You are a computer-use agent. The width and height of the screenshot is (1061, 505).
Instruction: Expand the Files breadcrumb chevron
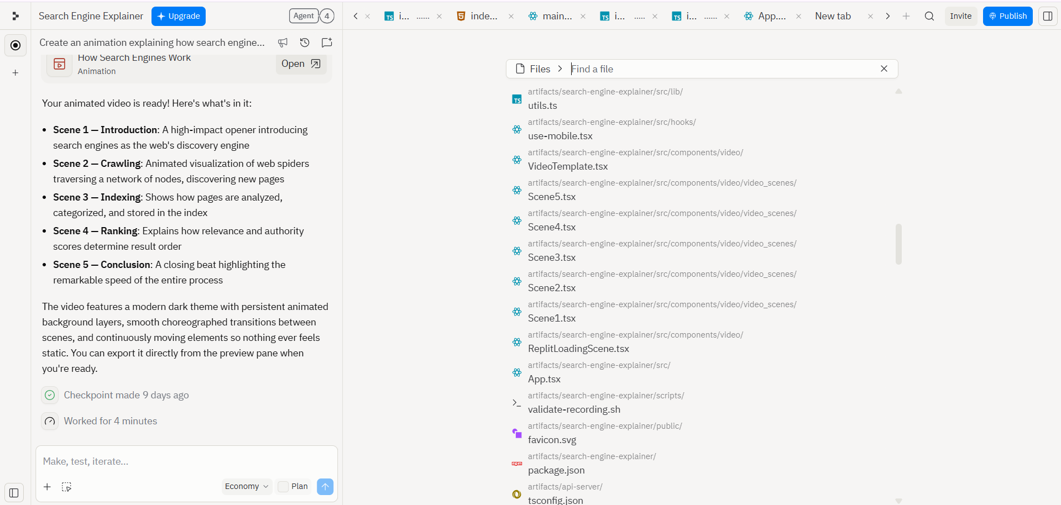point(560,69)
